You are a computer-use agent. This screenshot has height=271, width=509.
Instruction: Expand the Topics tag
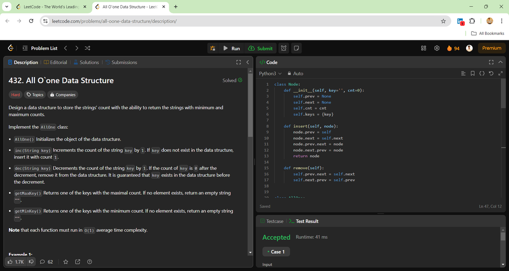coord(35,95)
